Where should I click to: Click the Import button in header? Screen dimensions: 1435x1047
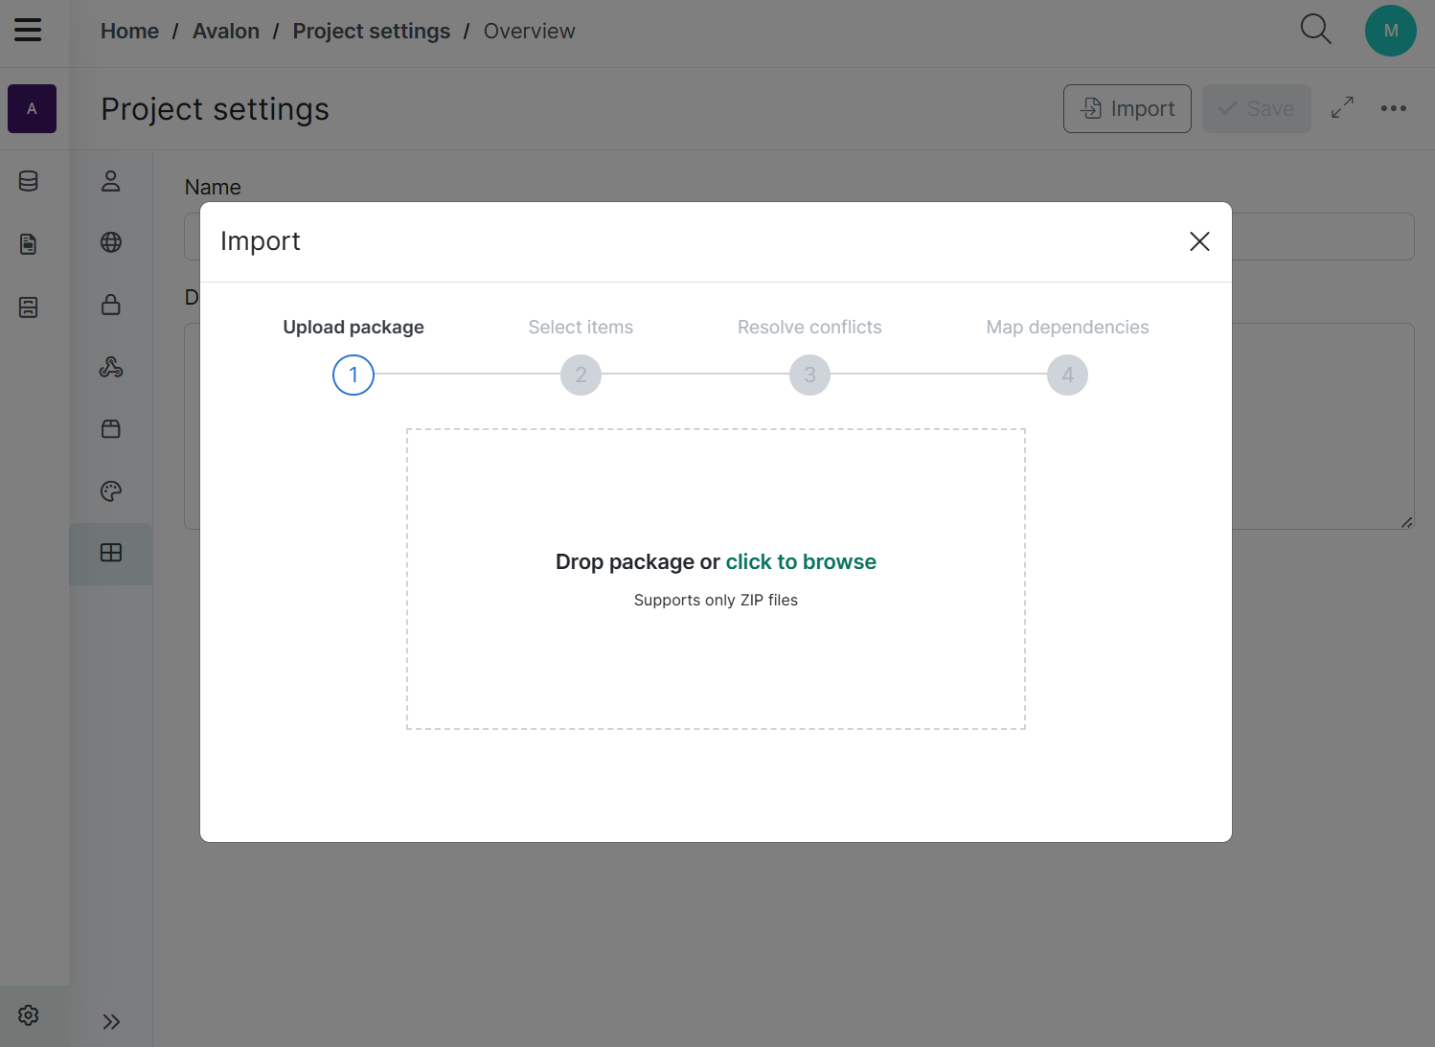pos(1127,109)
